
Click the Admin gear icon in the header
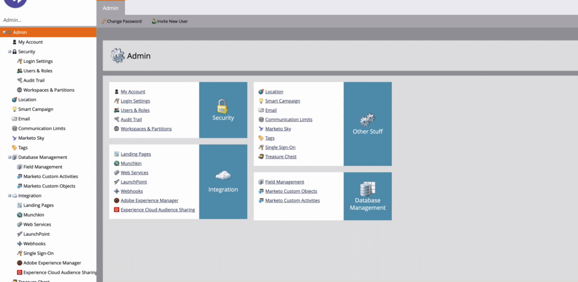click(117, 55)
